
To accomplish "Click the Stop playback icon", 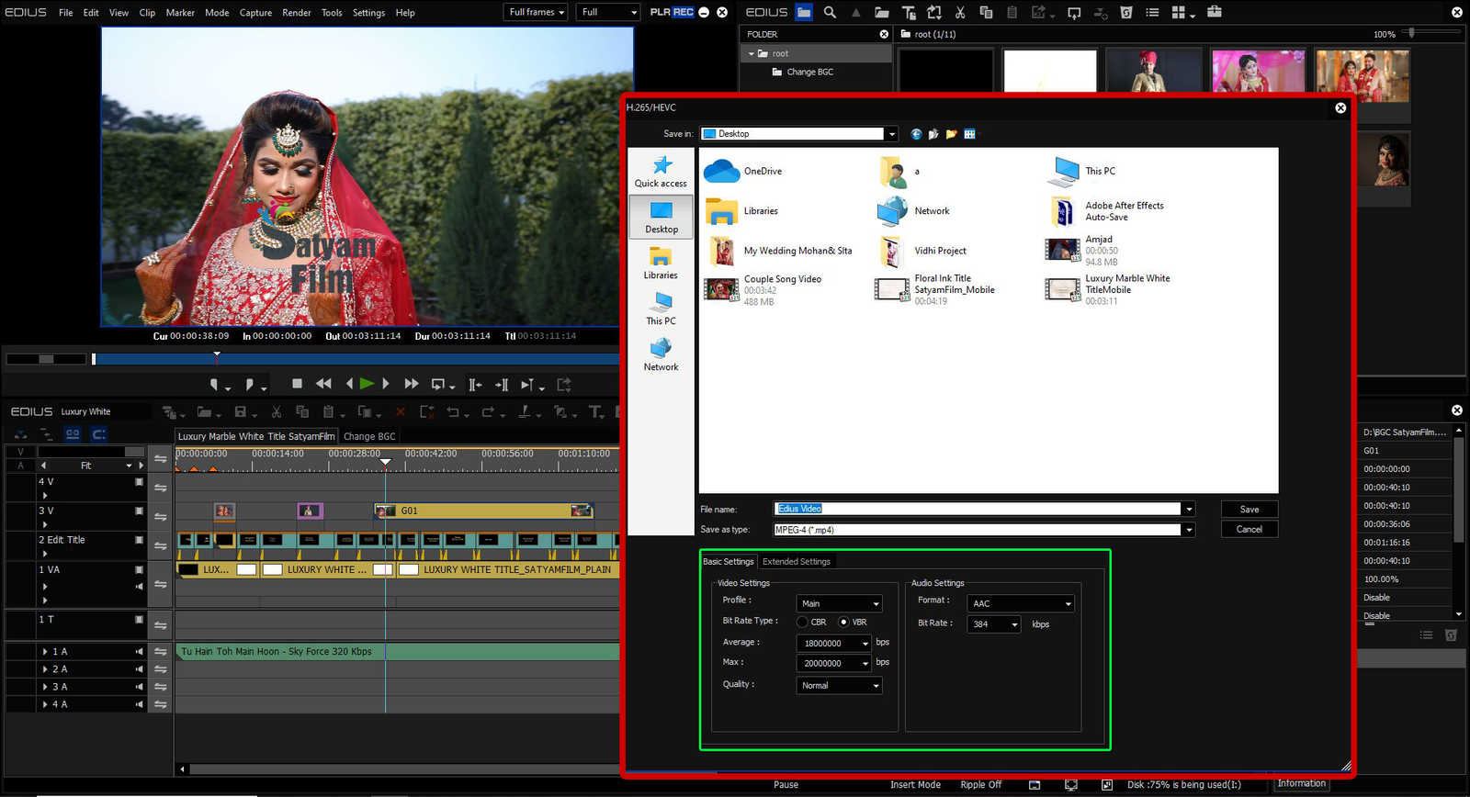I will 297,384.
